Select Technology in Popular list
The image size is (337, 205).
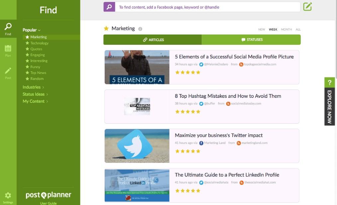point(39,43)
